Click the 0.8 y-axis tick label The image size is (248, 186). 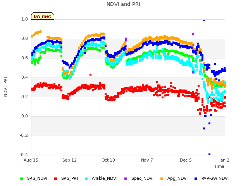coord(24,39)
